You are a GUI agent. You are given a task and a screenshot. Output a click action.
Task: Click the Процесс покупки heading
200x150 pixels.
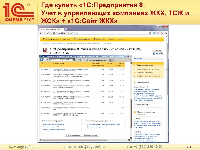144,65
